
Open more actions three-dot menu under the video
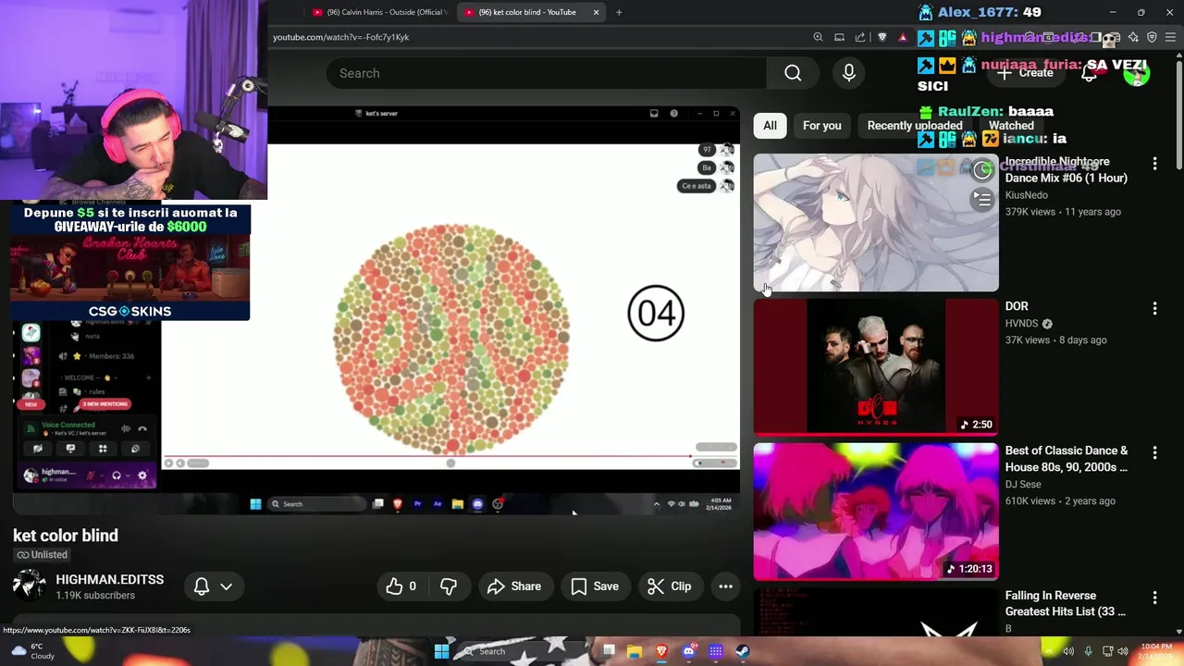(725, 586)
